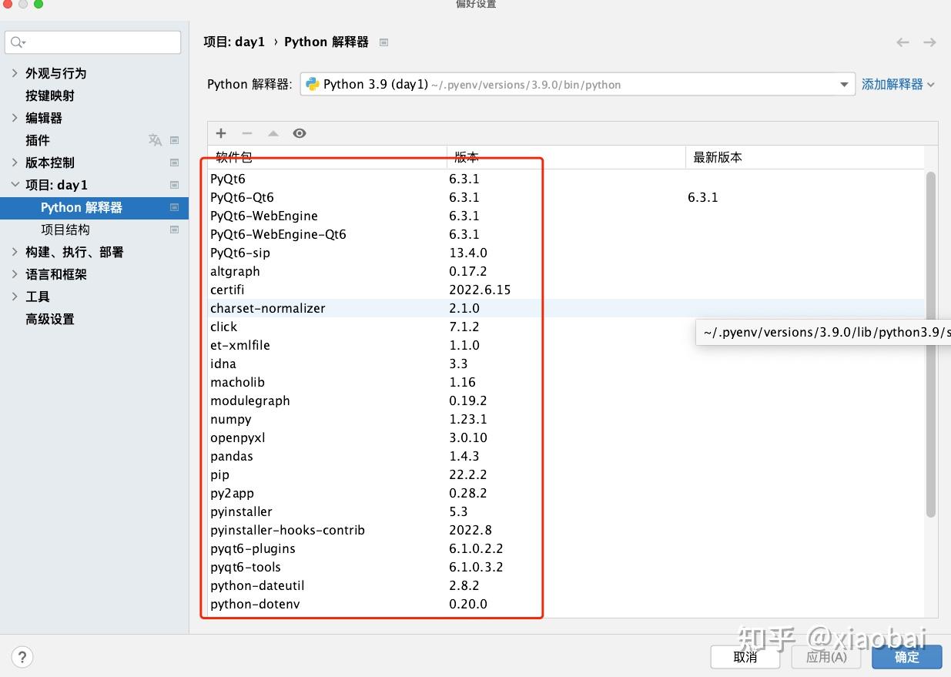Click the 取消 button
This screenshot has width=951, height=677.
click(744, 656)
